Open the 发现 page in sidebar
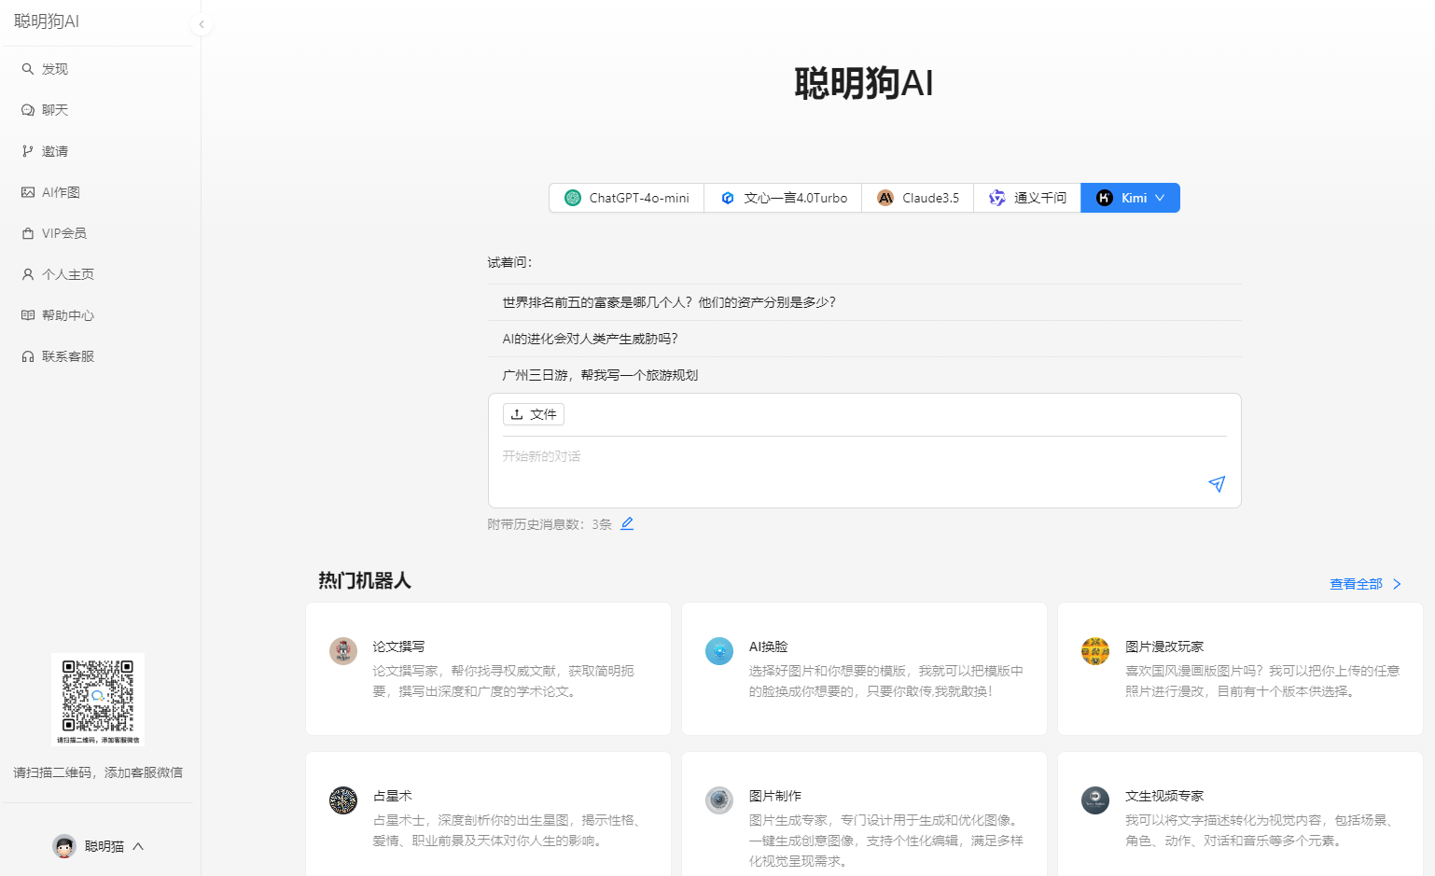 coord(54,69)
